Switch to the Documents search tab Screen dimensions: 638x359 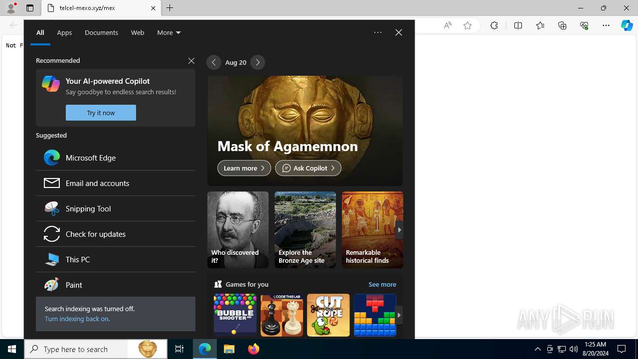(101, 32)
